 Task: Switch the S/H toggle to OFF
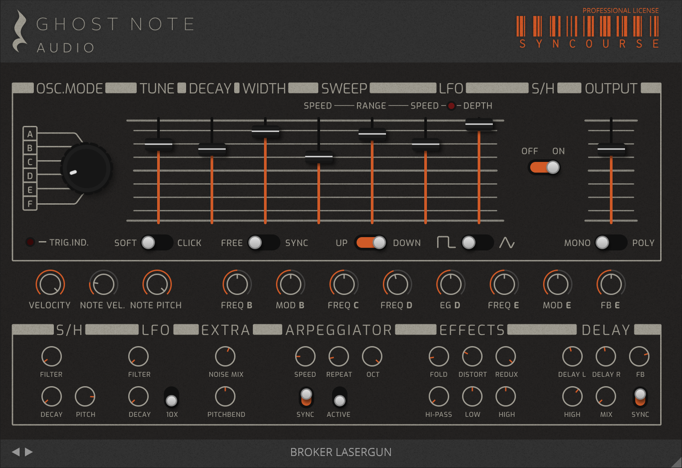click(536, 167)
